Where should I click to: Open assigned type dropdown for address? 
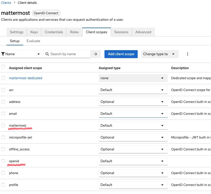(x=133, y=102)
